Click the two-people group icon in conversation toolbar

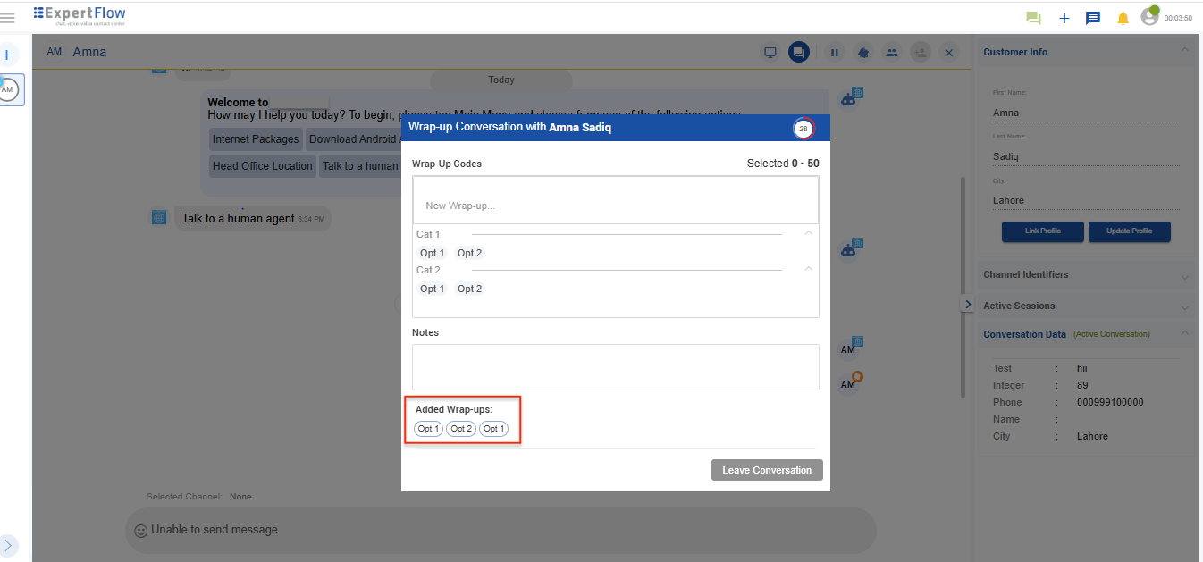click(891, 53)
